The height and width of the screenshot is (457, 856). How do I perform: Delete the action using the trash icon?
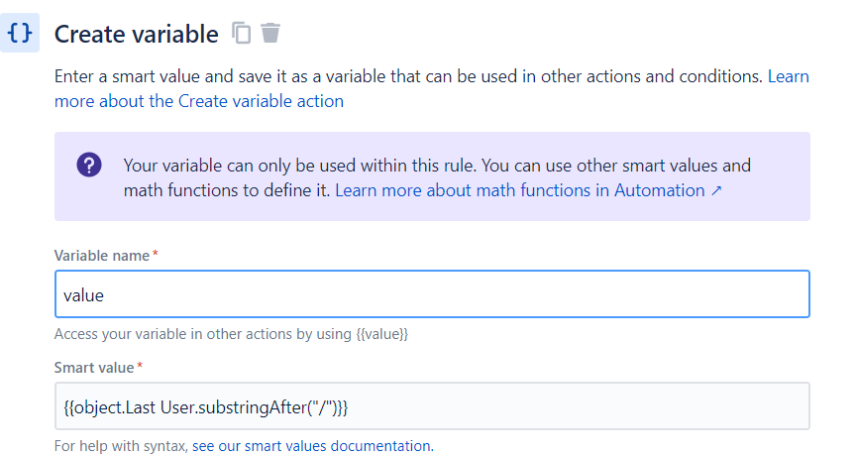point(270,33)
